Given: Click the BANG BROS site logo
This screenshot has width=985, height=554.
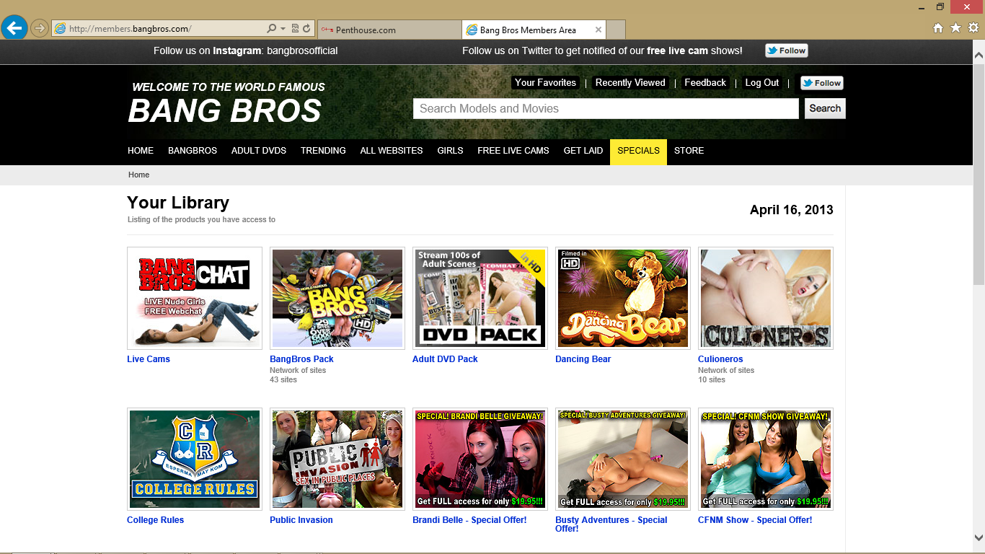Looking at the screenshot, I should tap(225, 112).
